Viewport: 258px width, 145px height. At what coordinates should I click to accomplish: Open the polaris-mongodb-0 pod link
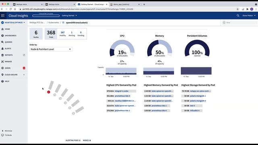point(198,101)
